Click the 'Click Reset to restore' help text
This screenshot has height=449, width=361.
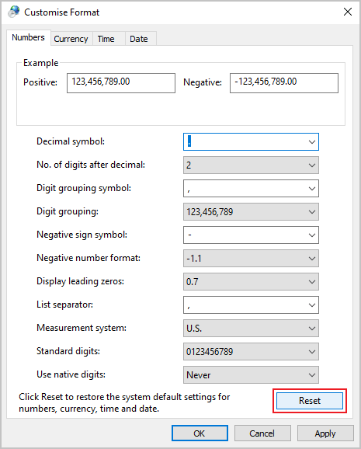pos(124,402)
